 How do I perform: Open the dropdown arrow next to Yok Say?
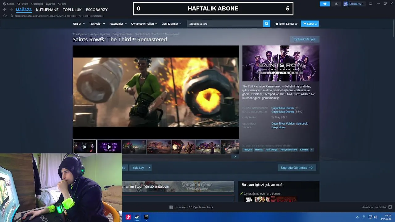[149, 168]
